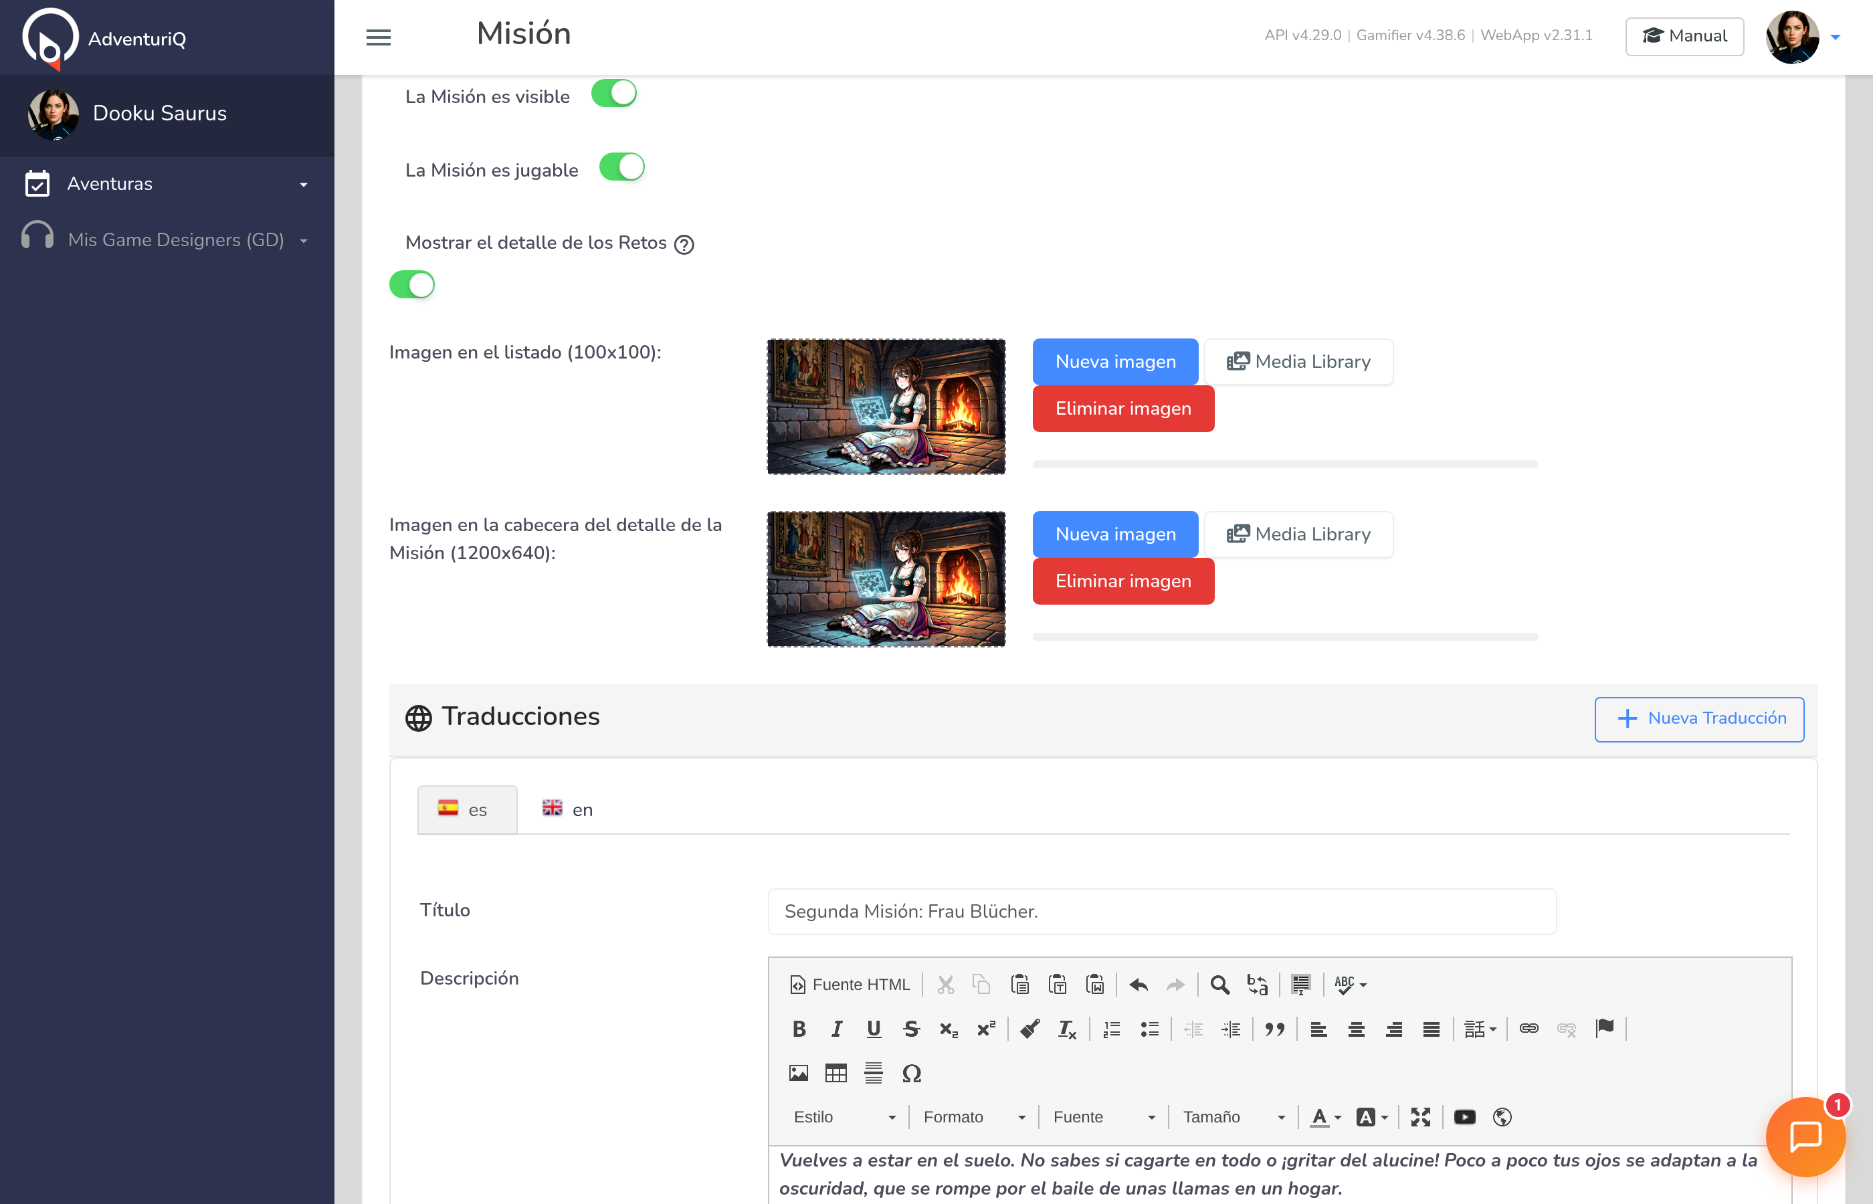This screenshot has height=1204, width=1873.
Task: Insert an image in the editor
Action: pos(799,1074)
